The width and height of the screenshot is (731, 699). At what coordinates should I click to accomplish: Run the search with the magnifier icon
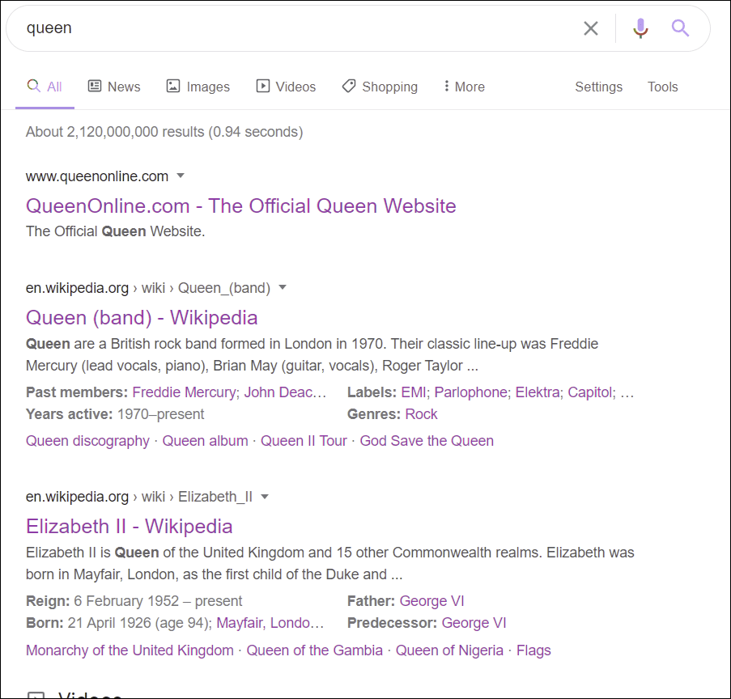[x=680, y=28]
